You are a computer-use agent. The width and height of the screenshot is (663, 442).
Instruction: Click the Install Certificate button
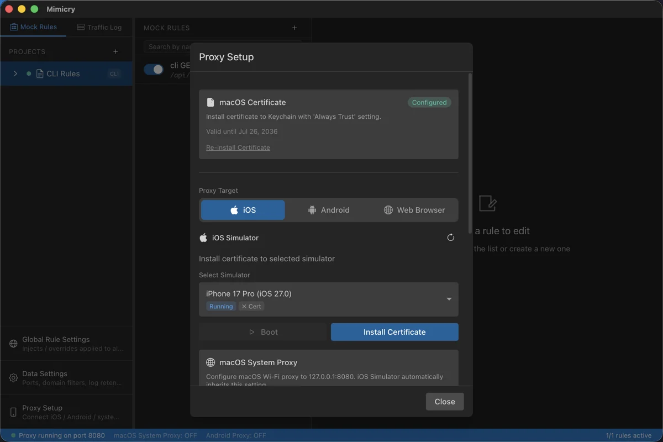tap(394, 332)
